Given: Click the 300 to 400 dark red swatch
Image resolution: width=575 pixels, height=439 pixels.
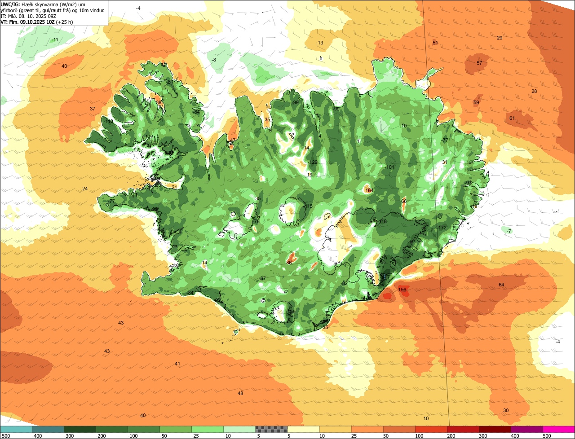Looking at the screenshot, I should (495, 430).
